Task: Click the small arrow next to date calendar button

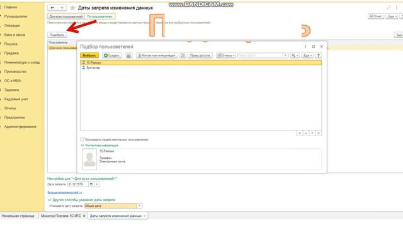Action: coord(97,184)
